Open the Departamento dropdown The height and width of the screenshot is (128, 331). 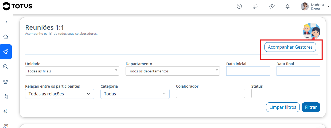pyautogui.click(x=173, y=71)
